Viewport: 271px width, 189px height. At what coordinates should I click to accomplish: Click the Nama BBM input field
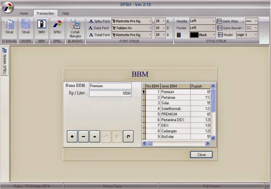110,86
